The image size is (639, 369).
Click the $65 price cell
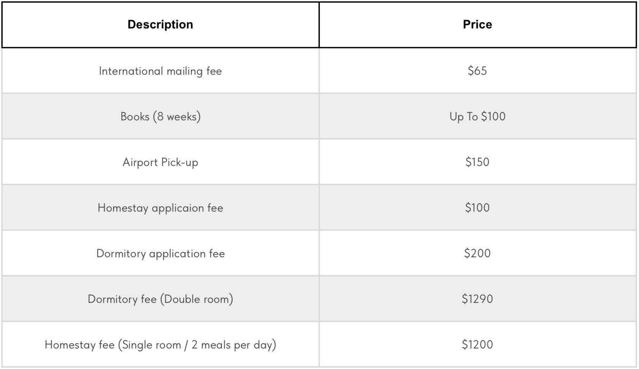(477, 71)
